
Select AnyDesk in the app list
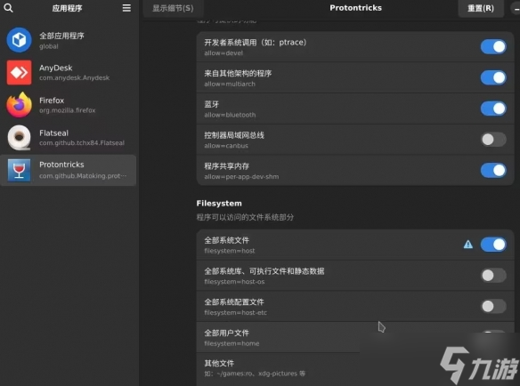coord(68,73)
